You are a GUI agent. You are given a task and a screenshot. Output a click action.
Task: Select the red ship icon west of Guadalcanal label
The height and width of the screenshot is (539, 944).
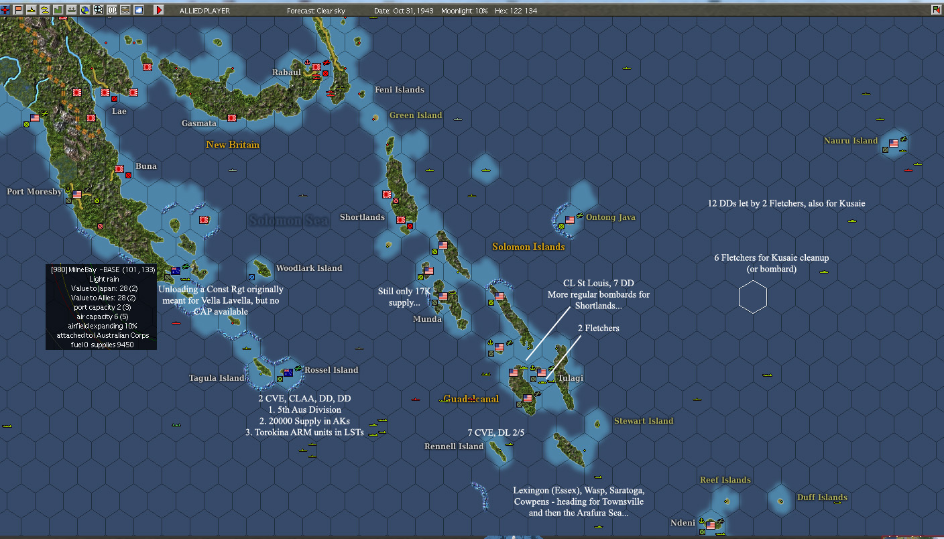pos(415,400)
